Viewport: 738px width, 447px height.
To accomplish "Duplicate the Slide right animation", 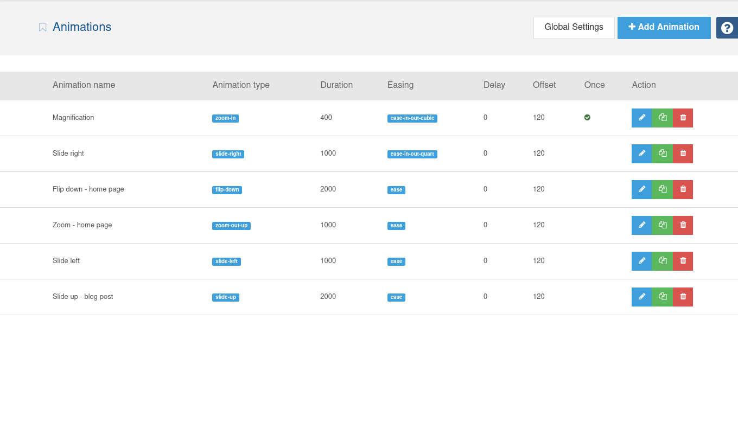I will click(662, 154).
